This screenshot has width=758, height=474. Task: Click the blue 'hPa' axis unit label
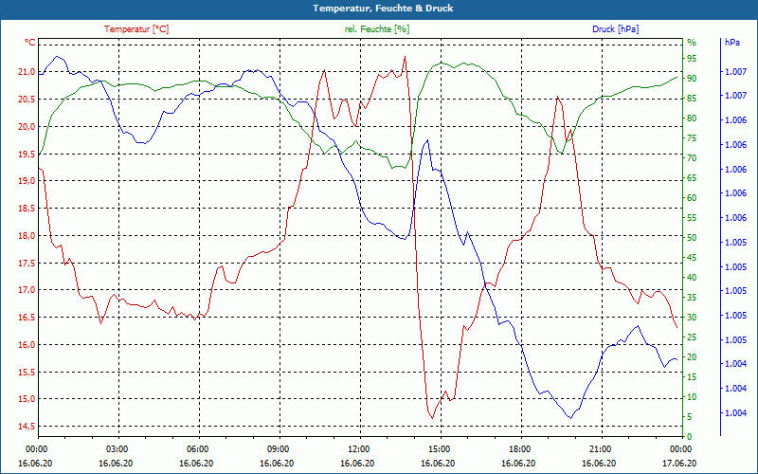(731, 43)
